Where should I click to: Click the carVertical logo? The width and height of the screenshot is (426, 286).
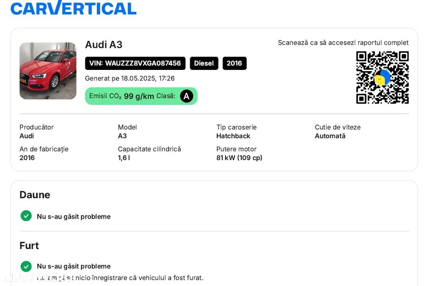[x=73, y=8]
